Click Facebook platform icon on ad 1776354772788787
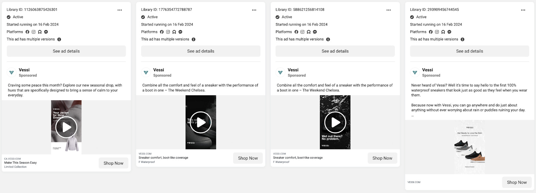This screenshot has height=193, width=536. pyautogui.click(x=162, y=32)
